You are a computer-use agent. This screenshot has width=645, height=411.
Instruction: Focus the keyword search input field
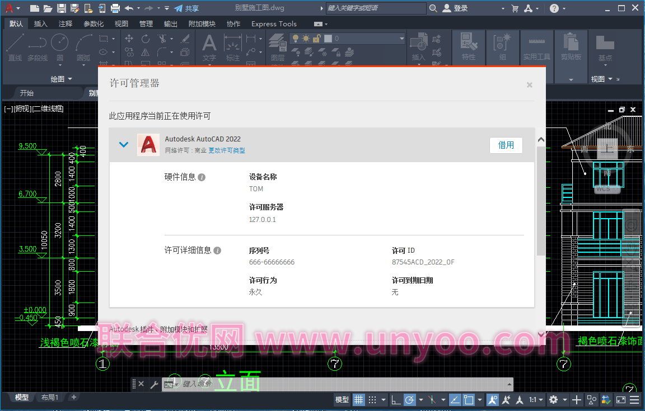click(x=376, y=8)
